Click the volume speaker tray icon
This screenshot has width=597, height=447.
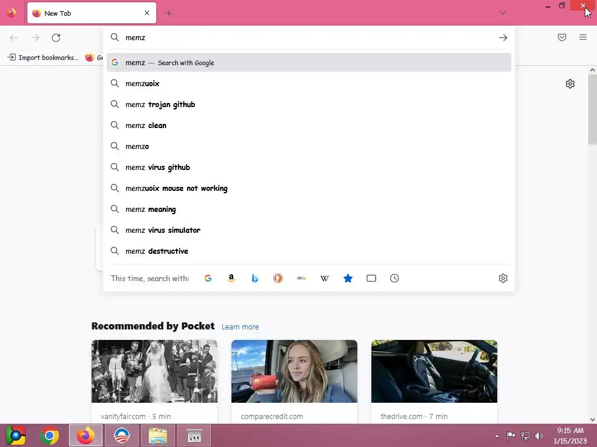pos(539,436)
